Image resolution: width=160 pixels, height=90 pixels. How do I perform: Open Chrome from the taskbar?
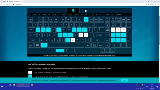pyautogui.click(x=32, y=85)
